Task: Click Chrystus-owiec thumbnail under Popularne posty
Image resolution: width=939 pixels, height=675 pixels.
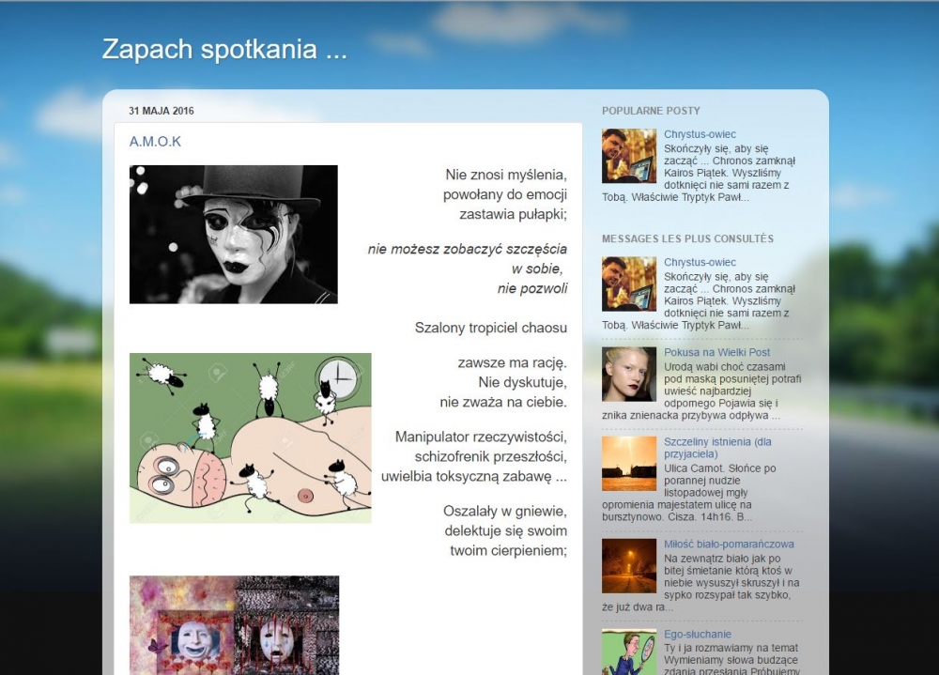Action: tap(629, 156)
